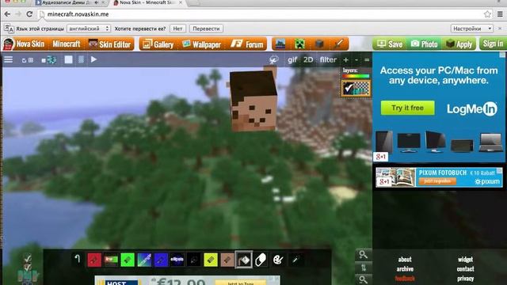Click the Steve head 3D model
Screen dimensions: 507x285
pos(253,101)
